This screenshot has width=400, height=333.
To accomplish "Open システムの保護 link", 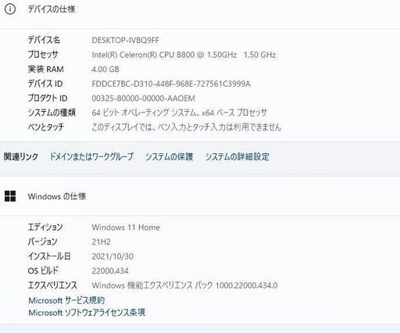I will 170,156.
